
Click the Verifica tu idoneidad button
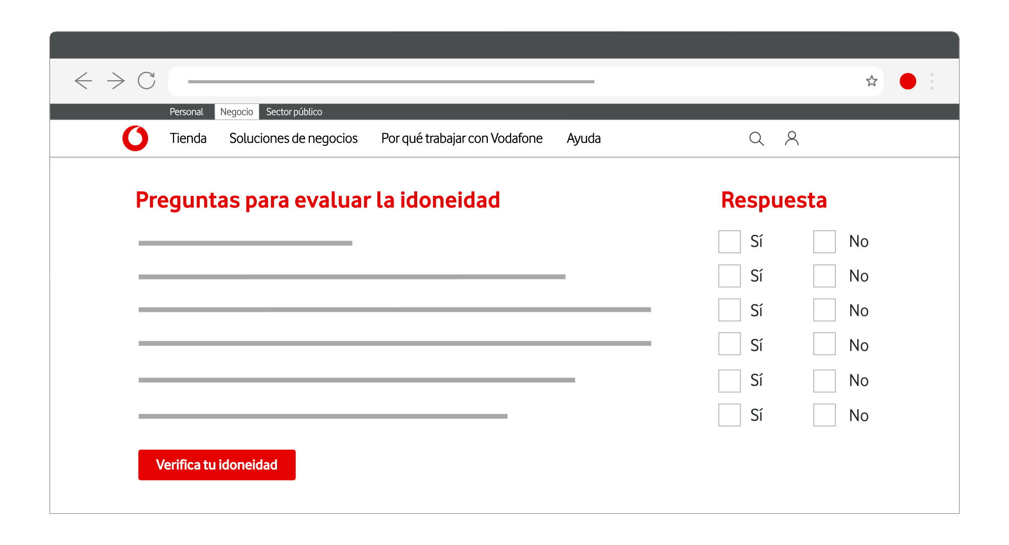pos(217,465)
